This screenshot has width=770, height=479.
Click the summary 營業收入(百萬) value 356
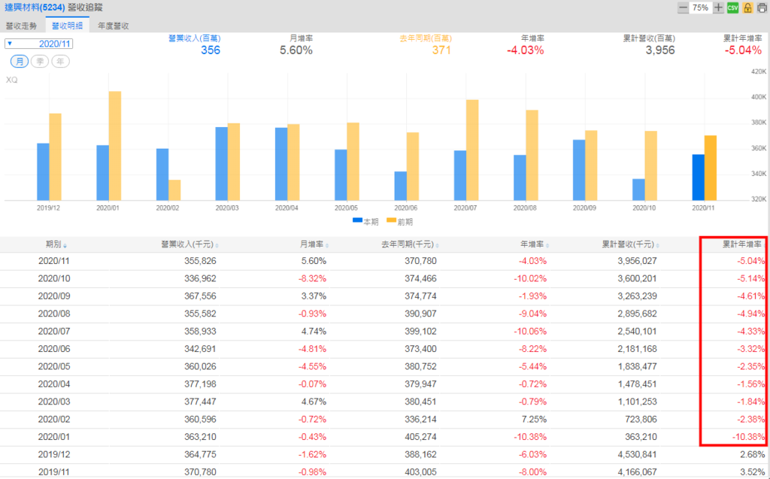pyautogui.click(x=211, y=50)
